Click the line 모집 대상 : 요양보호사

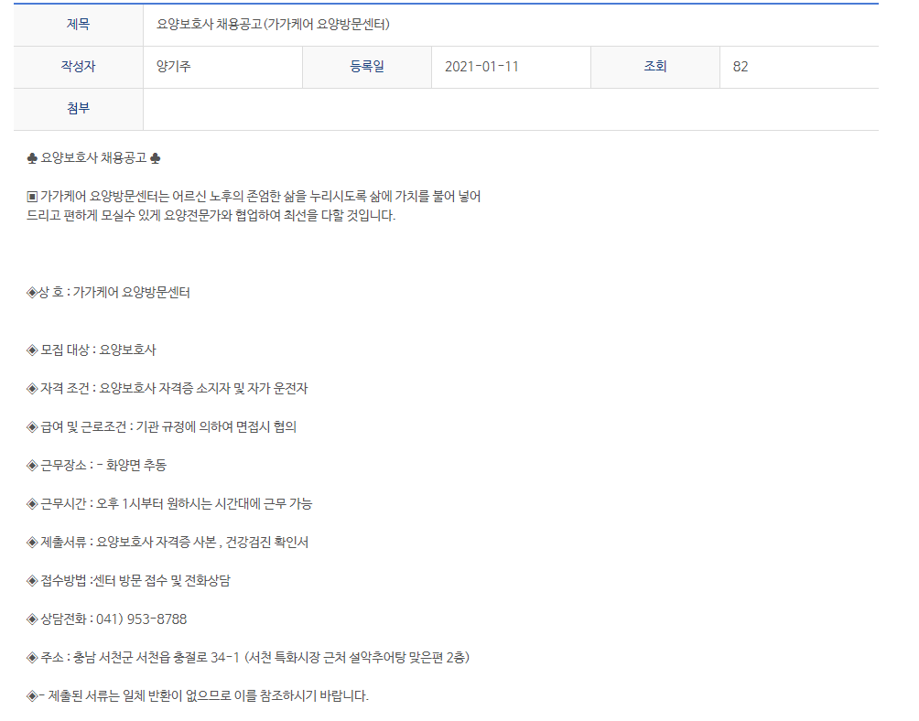tap(92, 350)
